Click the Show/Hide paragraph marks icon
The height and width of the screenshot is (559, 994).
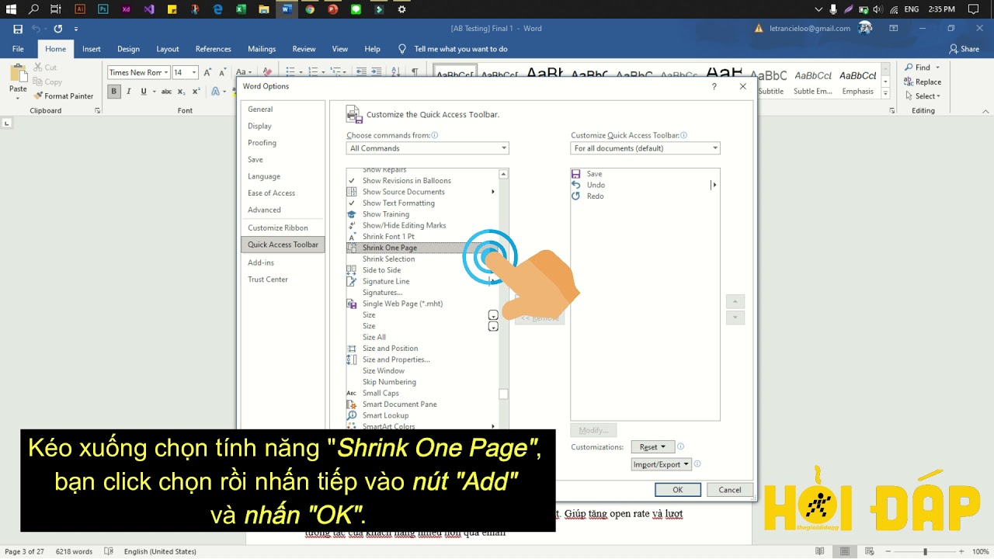415,72
